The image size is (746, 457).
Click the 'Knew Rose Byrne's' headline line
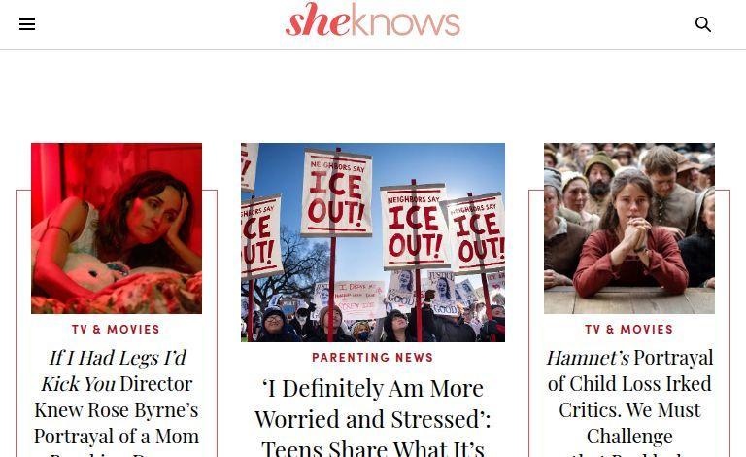[x=117, y=410]
